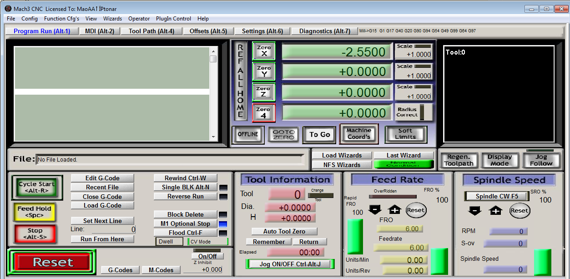The height and width of the screenshot is (279, 570).
Task: Click the Tool number field
Action: tap(287, 194)
